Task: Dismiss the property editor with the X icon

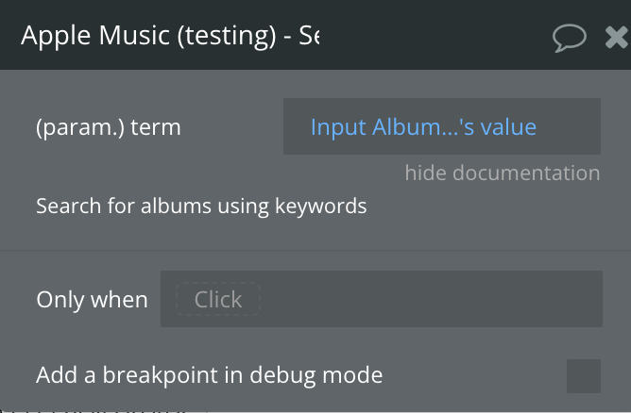Action: (618, 38)
